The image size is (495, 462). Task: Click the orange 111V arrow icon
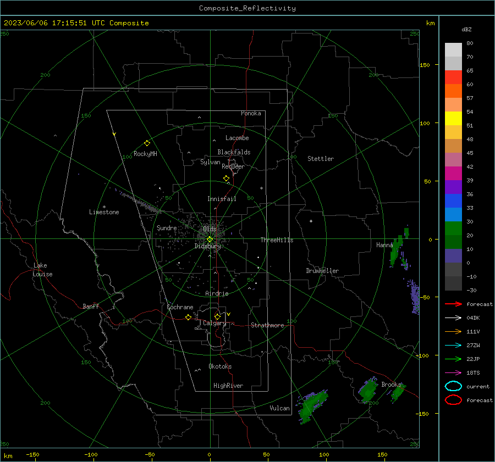[x=453, y=331]
